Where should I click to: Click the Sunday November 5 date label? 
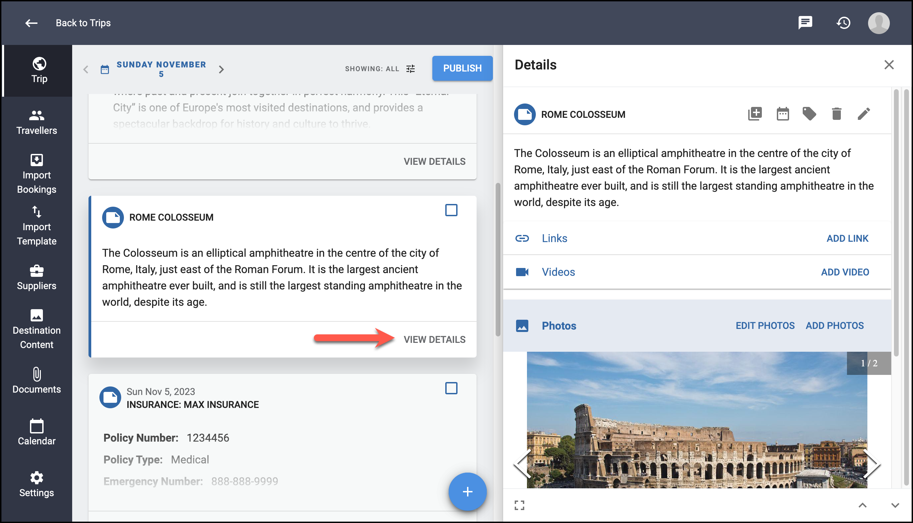161,69
